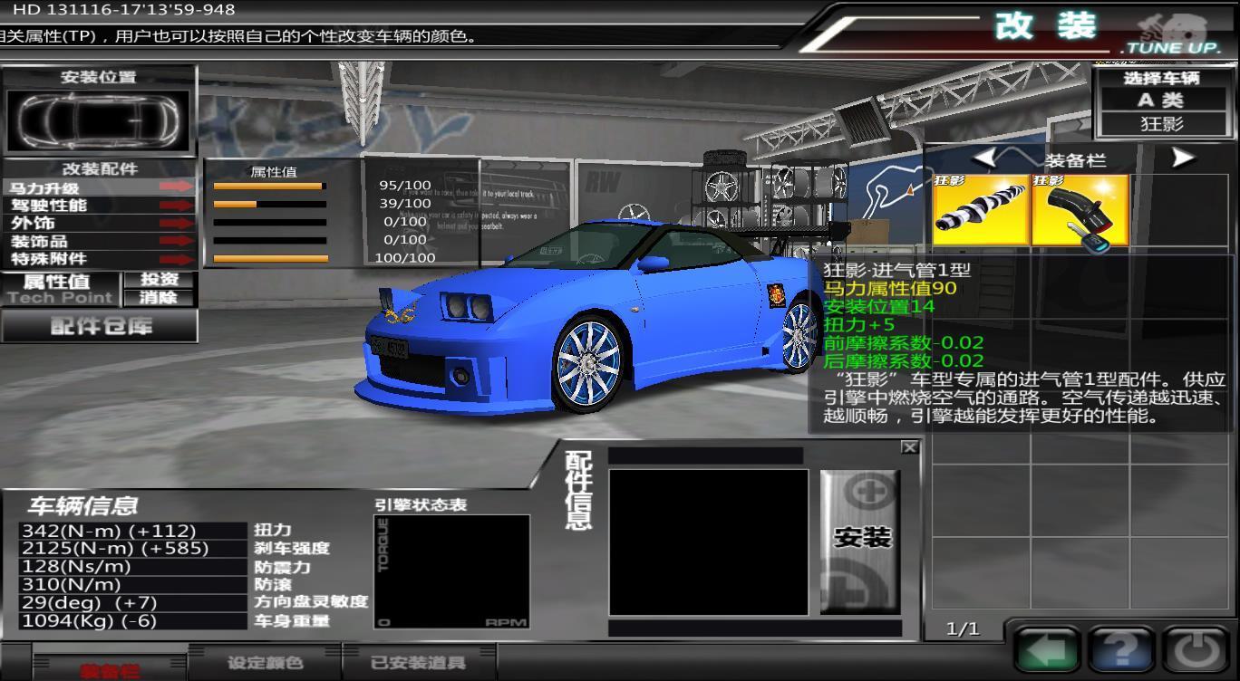The height and width of the screenshot is (681, 1240).
Task: Close the 配件信息 part info panel
Action: (909, 447)
